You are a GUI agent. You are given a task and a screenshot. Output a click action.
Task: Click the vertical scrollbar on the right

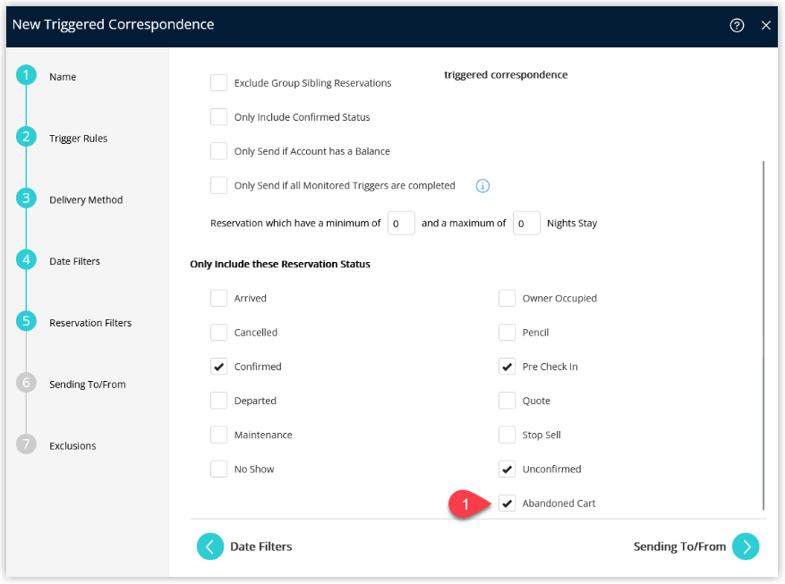(763, 335)
